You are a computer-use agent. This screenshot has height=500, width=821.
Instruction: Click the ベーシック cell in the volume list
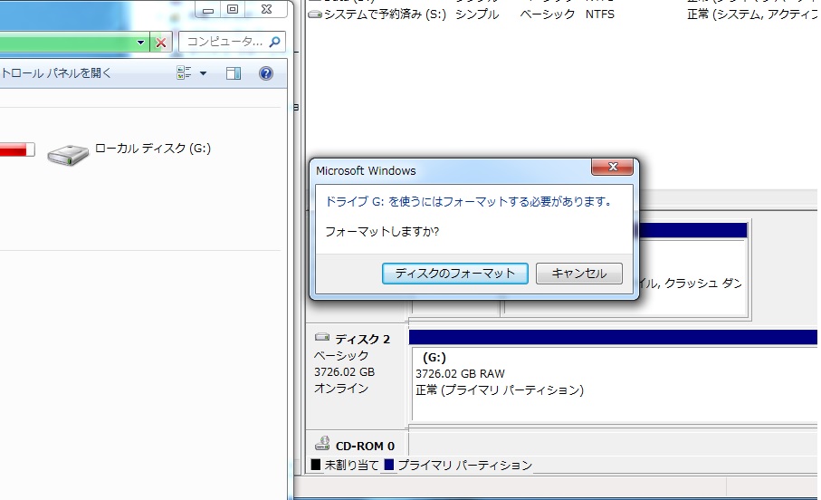click(x=547, y=14)
